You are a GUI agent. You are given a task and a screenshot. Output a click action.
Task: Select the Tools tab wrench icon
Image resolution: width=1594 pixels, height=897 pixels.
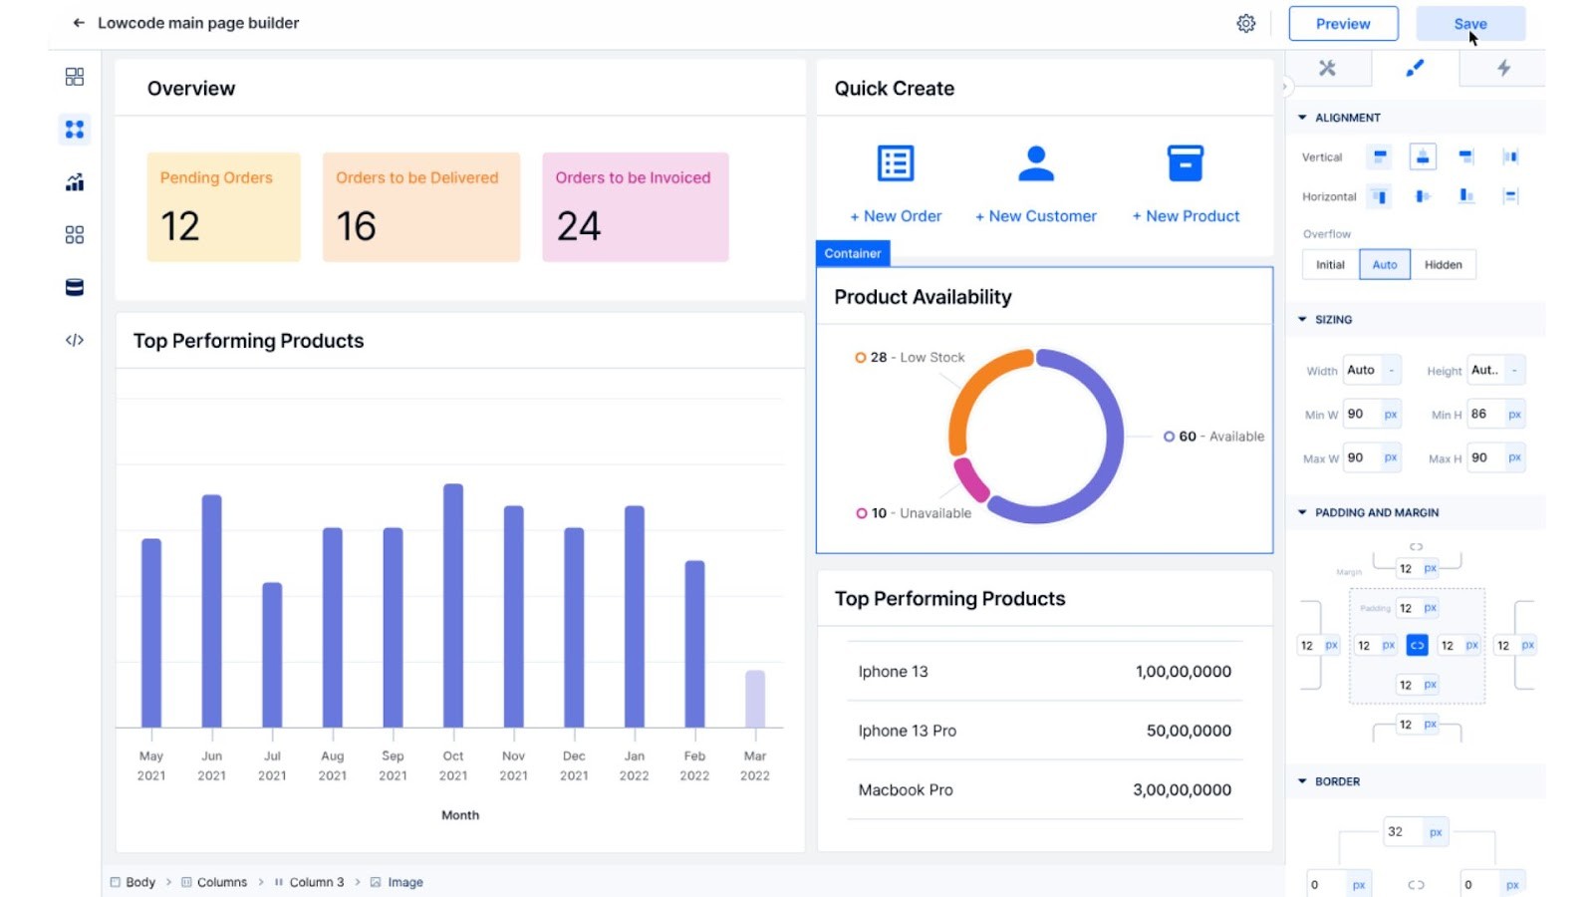(x=1328, y=69)
